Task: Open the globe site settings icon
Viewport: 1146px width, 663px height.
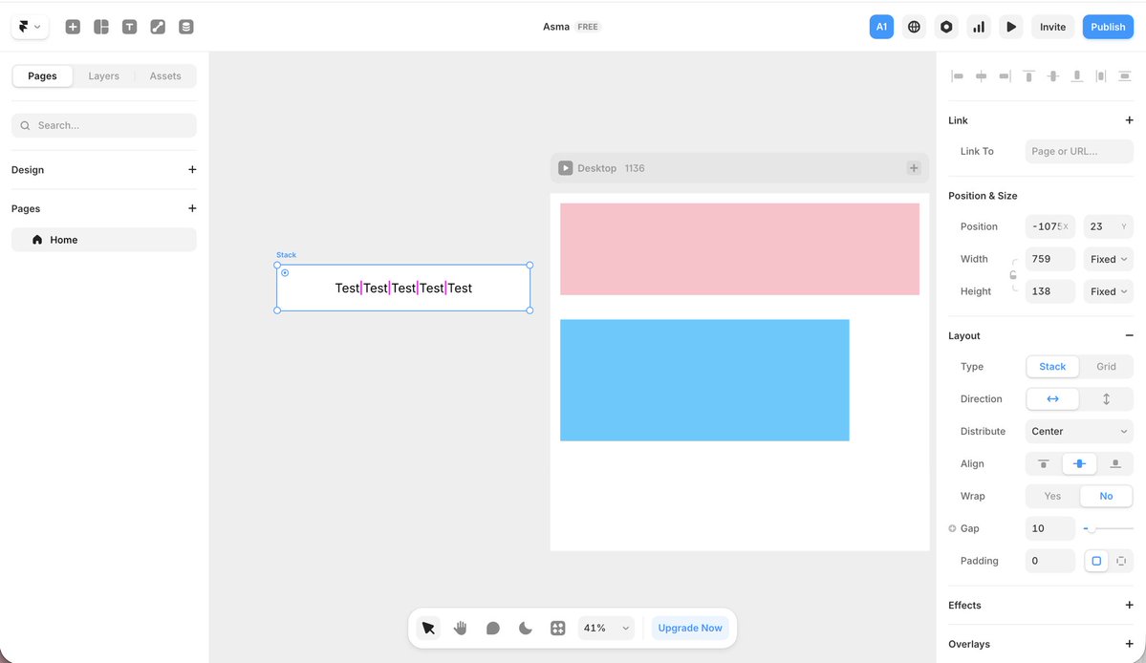Action: pyautogui.click(x=914, y=27)
